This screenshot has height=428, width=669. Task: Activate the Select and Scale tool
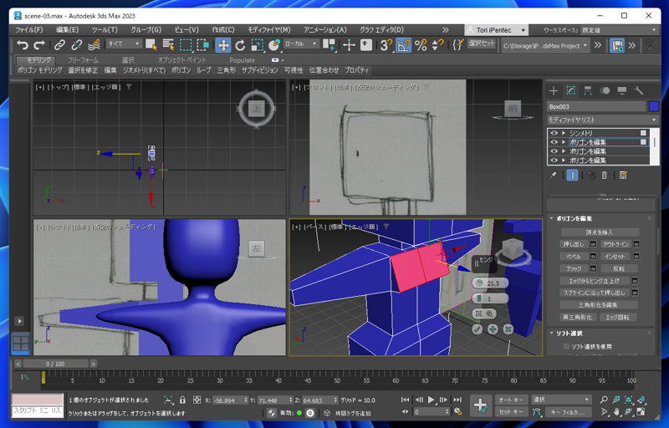(x=257, y=45)
